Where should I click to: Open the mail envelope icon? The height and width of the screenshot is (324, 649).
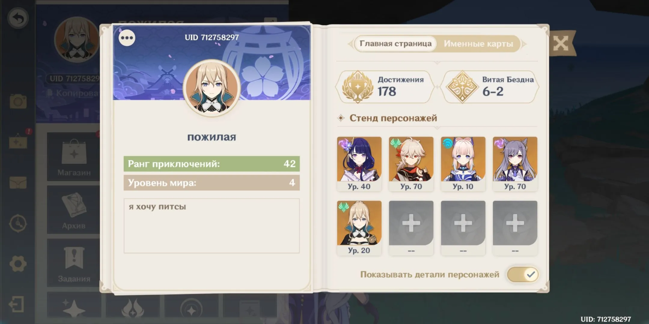click(18, 182)
